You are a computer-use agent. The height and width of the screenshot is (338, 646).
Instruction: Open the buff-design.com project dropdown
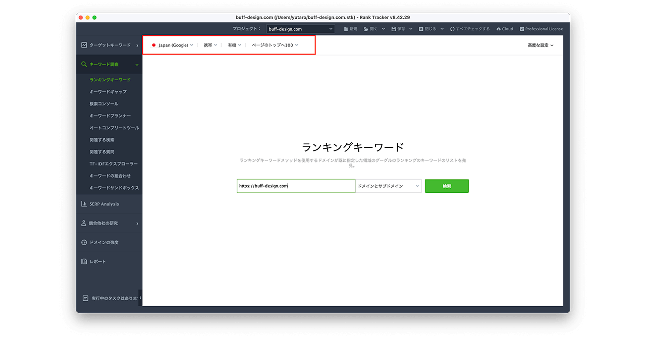point(300,29)
